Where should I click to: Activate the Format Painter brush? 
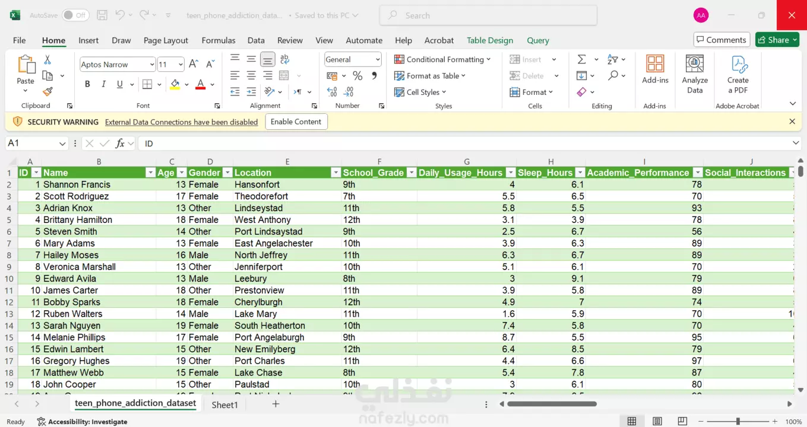[x=48, y=91]
